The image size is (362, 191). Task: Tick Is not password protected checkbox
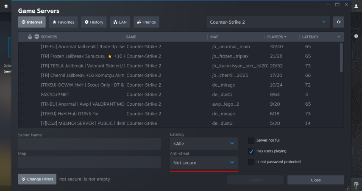tap(251, 162)
